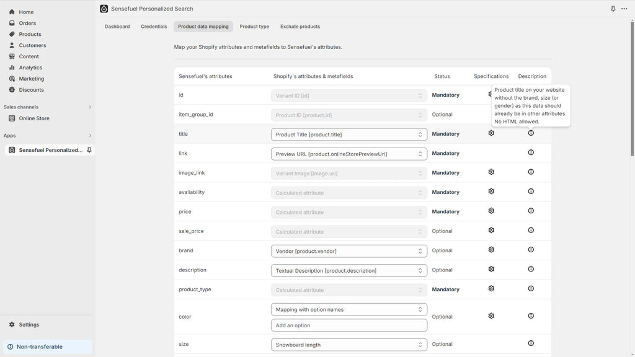Screen dimensions: 635x357
Task: Open specifications gear for the color row
Action: point(491,315)
